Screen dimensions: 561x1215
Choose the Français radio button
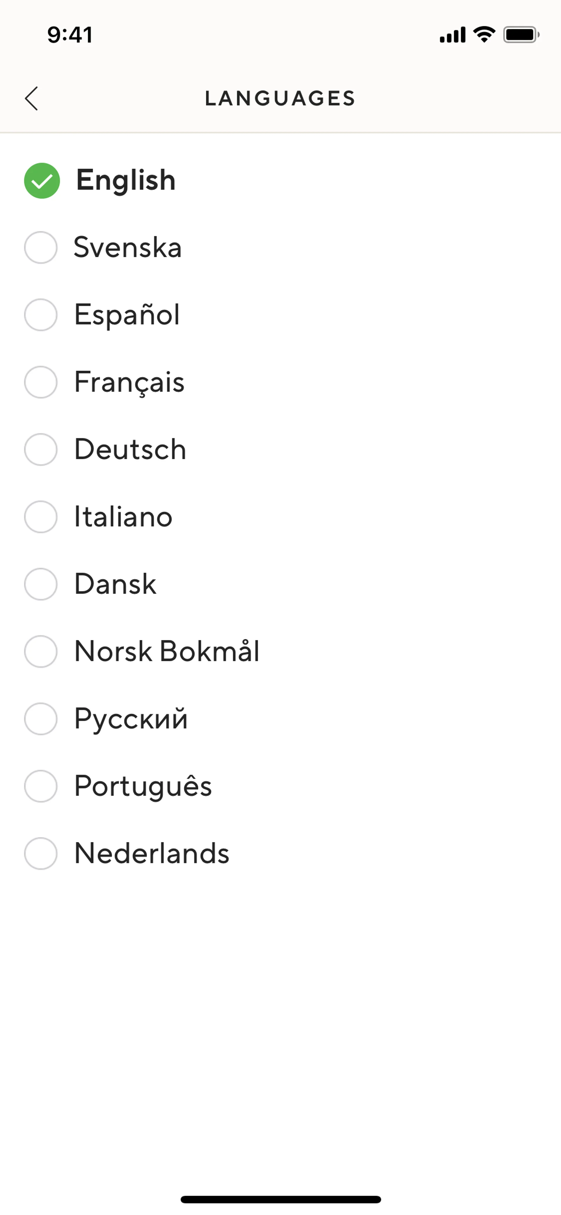pyautogui.click(x=41, y=382)
